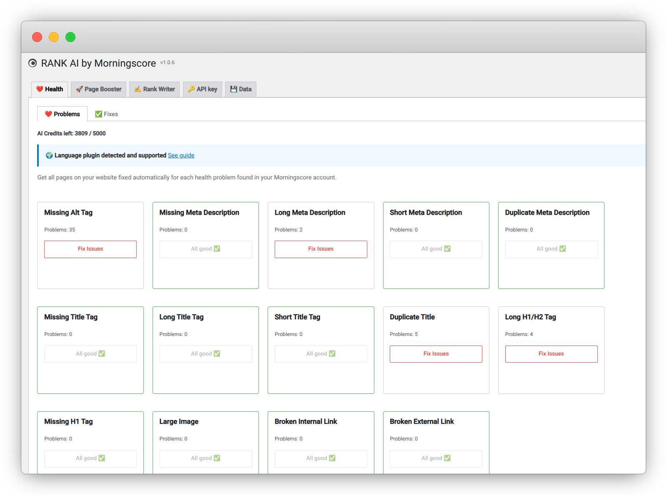Click All good under Broken Internal Link
Image resolution: width=667 pixels, height=495 pixels.
[x=321, y=458]
